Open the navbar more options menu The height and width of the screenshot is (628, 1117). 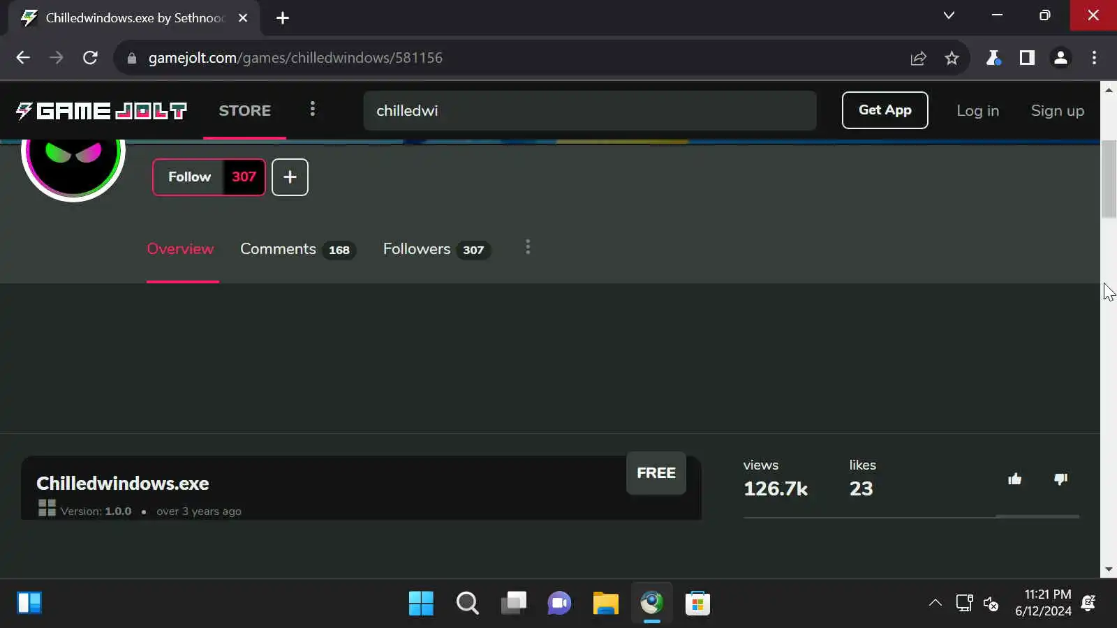312,109
